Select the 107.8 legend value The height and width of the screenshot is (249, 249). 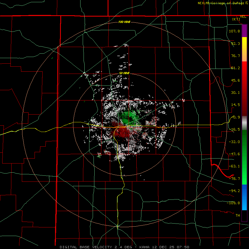tap(234, 31)
